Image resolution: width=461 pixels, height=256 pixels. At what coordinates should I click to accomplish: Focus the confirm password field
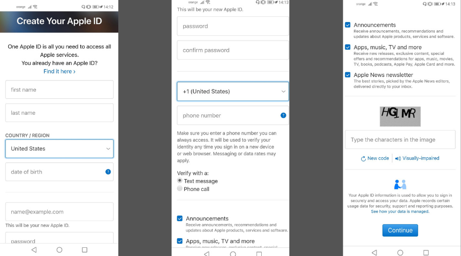tap(233, 50)
